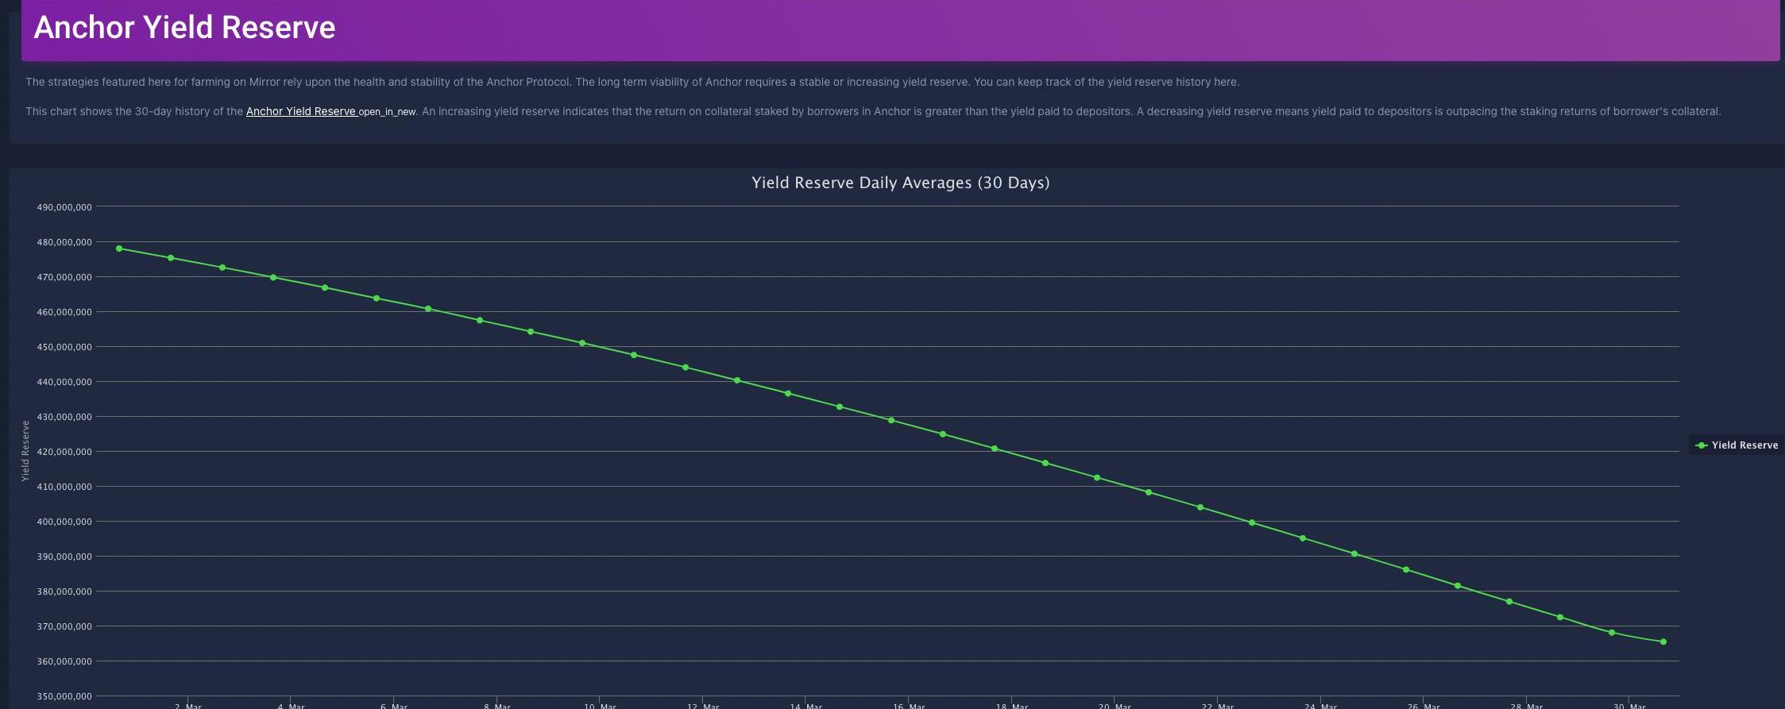
Task: Click the 400,000,000 y-axis label
Action: coord(64,522)
